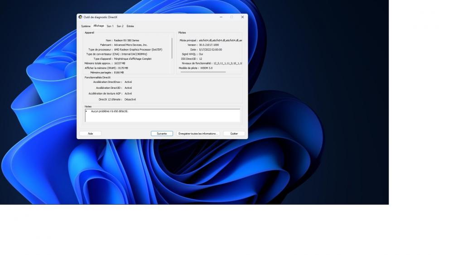This screenshot has width=453, height=255.
Task: Select the Affichage tab
Action: [x=99, y=26]
